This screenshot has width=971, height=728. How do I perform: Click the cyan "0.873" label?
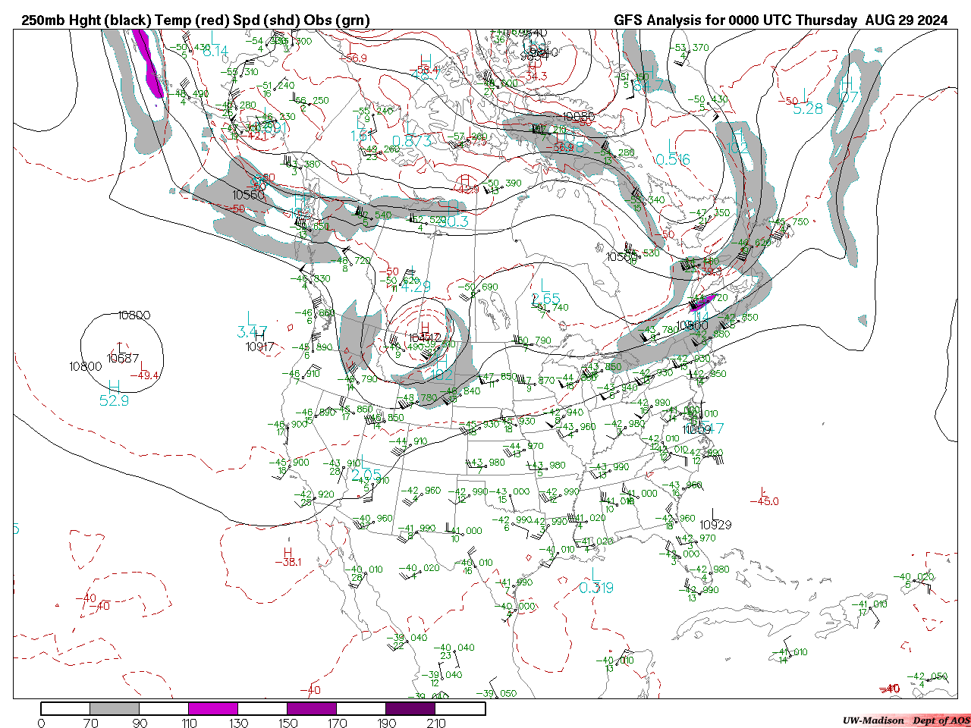pos(412,141)
